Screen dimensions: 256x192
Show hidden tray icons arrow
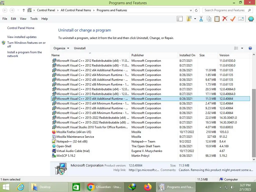point(220,187)
